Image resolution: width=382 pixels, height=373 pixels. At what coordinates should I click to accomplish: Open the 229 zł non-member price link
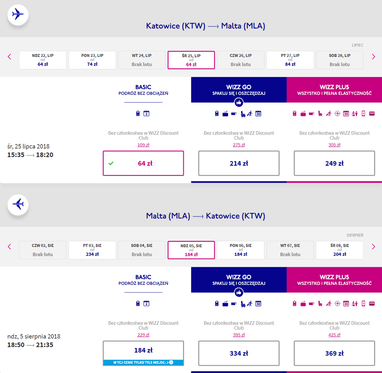click(143, 335)
